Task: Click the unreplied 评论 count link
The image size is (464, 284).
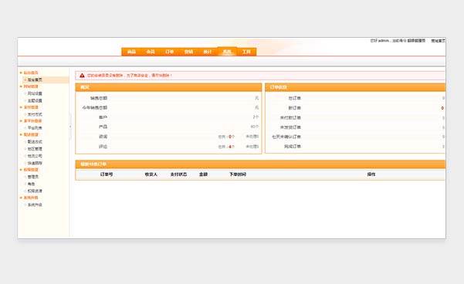Action: tap(252, 147)
